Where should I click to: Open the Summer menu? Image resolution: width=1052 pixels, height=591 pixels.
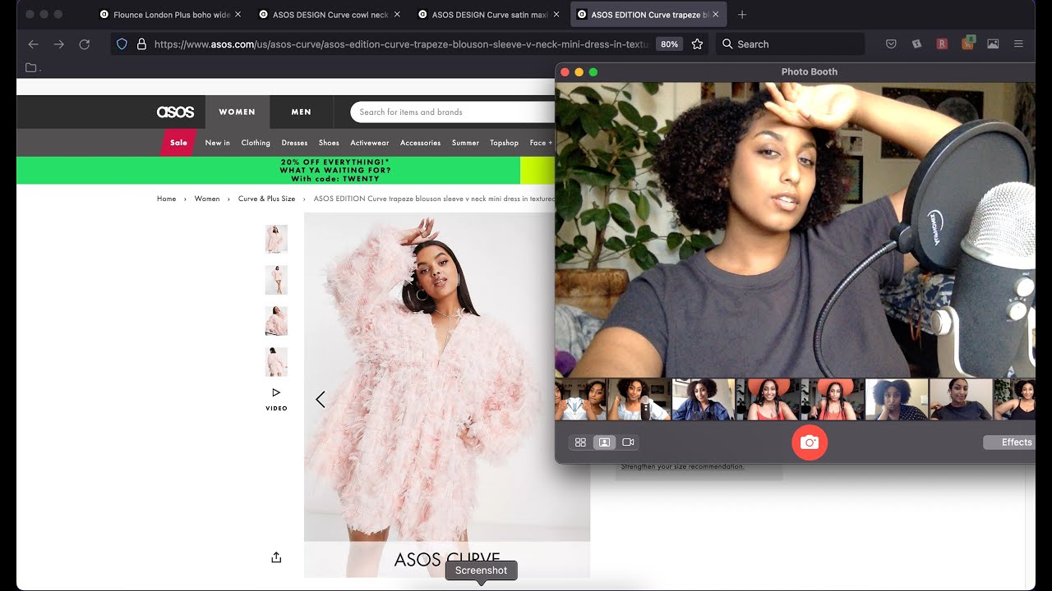[x=465, y=143]
